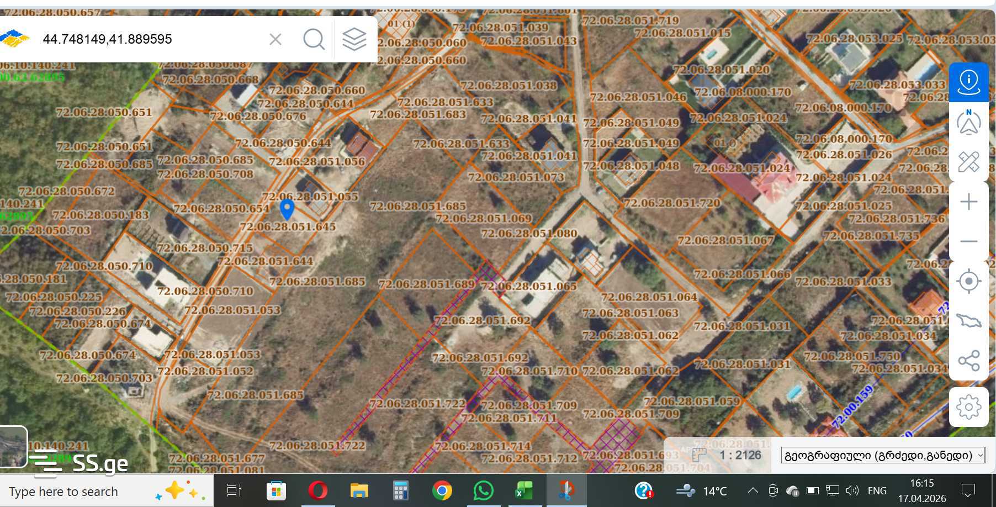Expand hidden system tray icons
The image size is (996, 507).
coord(753,490)
